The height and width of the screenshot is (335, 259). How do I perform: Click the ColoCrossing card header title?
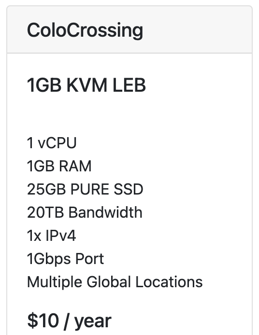pyautogui.click(x=85, y=30)
